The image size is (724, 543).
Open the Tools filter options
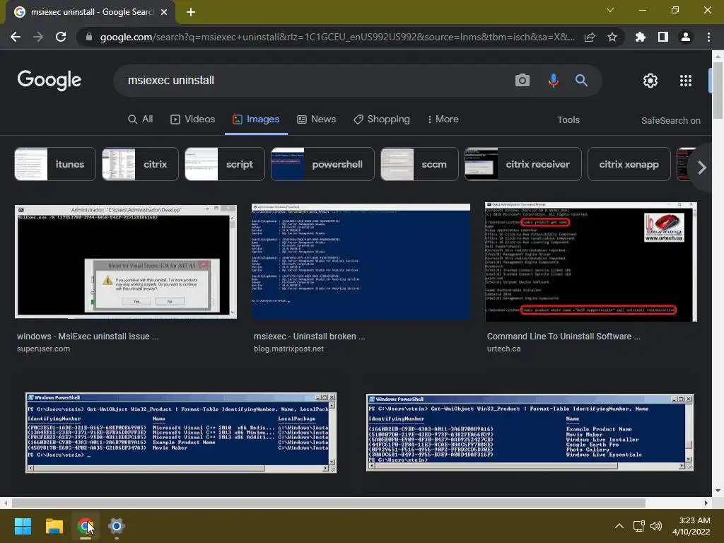click(x=568, y=119)
